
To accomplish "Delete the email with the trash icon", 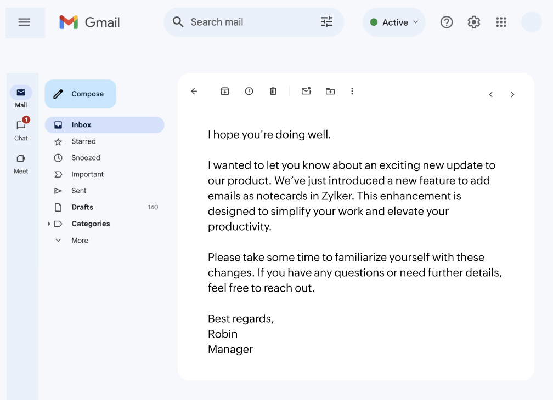I will coord(273,92).
